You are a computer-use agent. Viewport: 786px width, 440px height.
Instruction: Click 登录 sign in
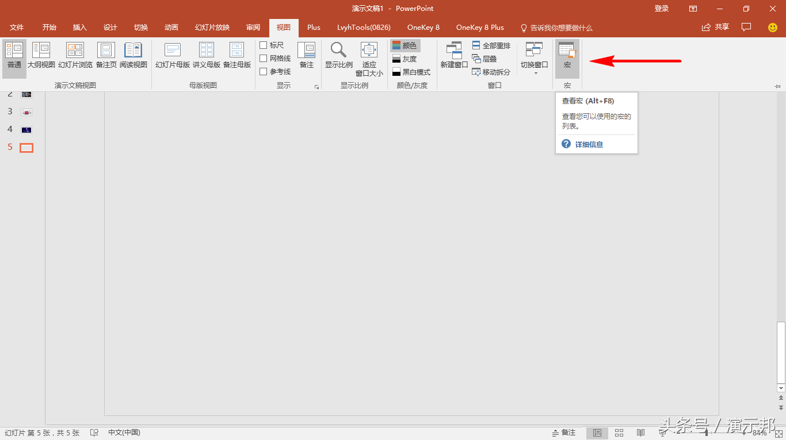pyautogui.click(x=662, y=9)
